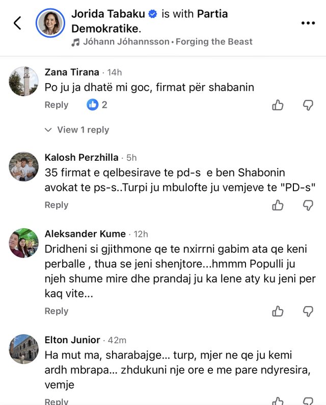Open Kalosh Perzhilla's profile name
Viewport: 326px width, 405px height.
pyautogui.click(x=81, y=157)
